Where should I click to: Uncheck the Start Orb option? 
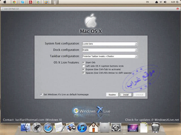point(83,63)
